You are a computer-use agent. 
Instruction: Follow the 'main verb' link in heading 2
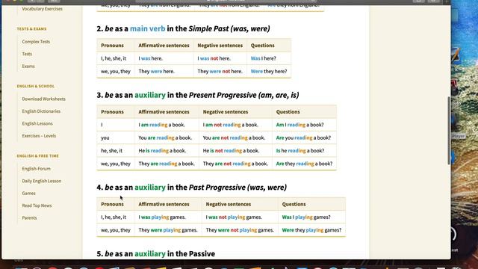point(148,28)
